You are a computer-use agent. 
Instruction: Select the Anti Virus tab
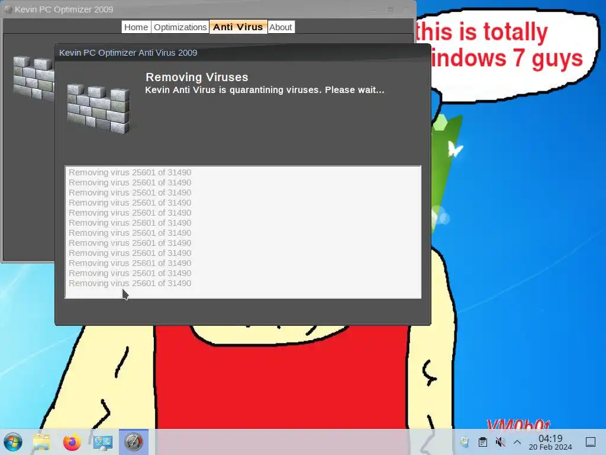click(x=238, y=27)
